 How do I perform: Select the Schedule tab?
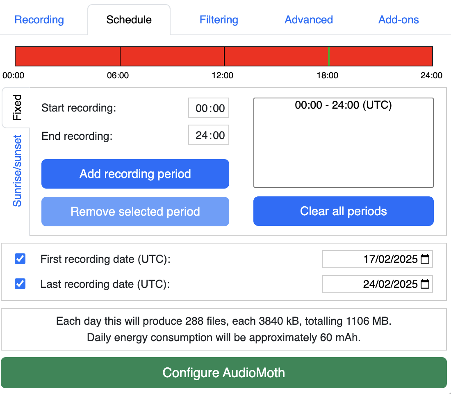pos(129,20)
